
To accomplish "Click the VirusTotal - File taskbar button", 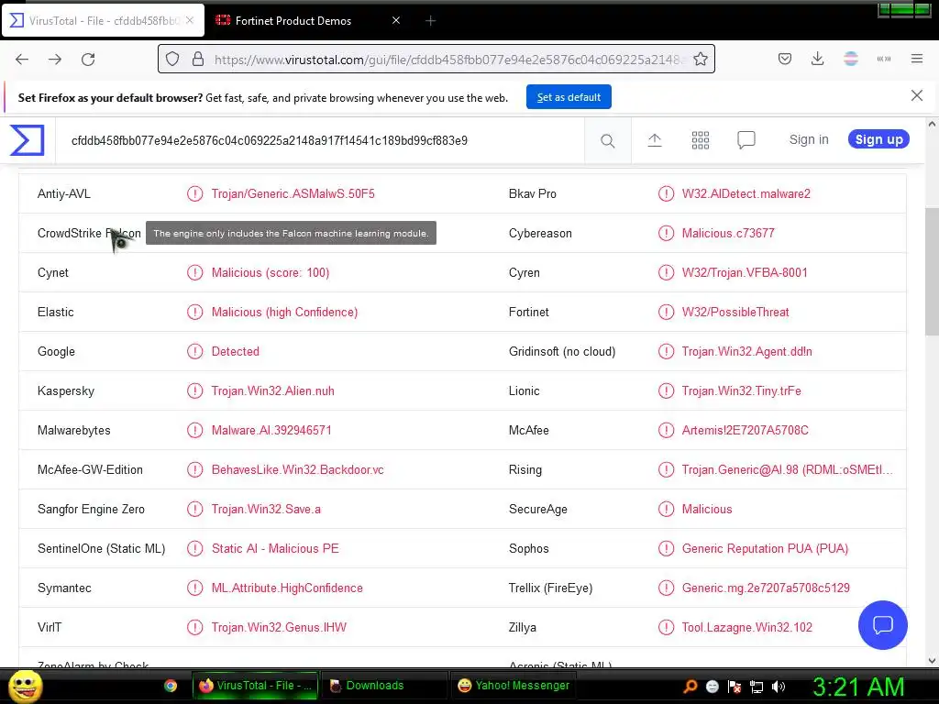I will click(256, 686).
